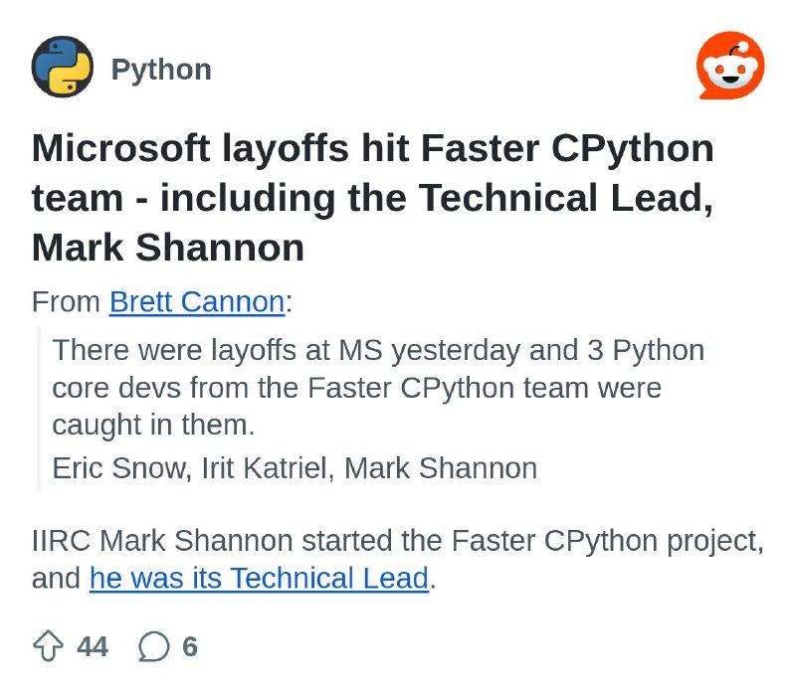Click the comment count showing 6
This screenshot has height=699, width=796.
coord(188,646)
